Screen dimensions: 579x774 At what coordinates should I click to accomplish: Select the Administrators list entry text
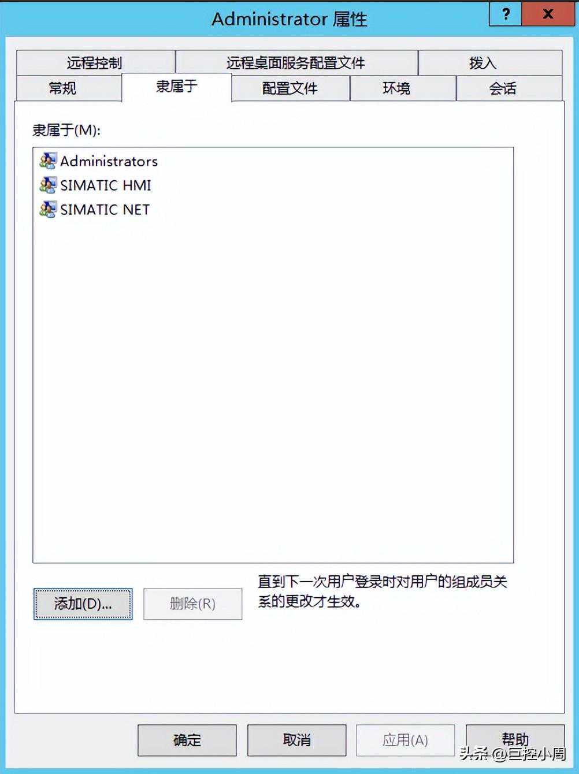[x=109, y=161]
